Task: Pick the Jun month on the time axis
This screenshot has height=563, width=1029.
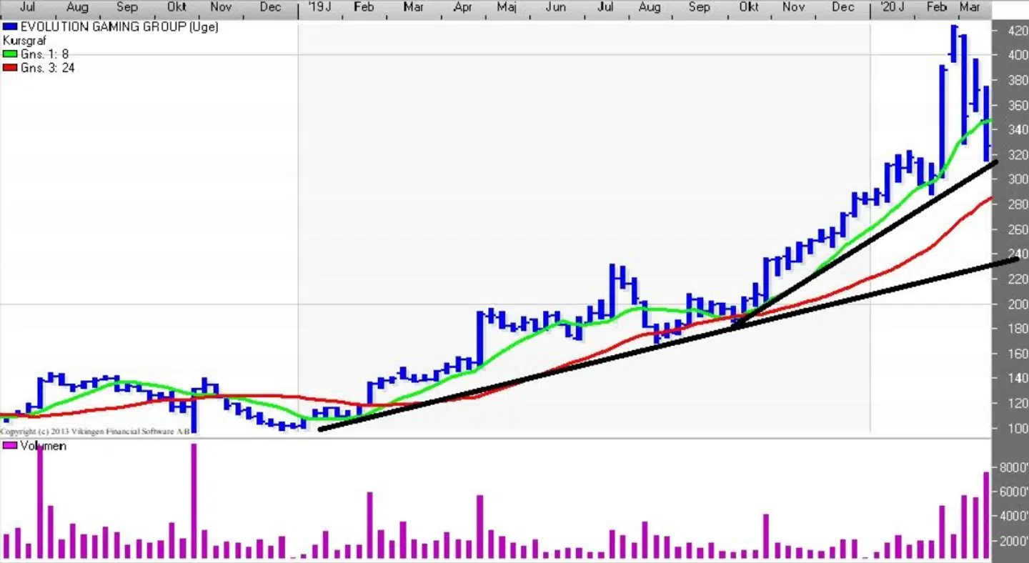Action: point(556,7)
